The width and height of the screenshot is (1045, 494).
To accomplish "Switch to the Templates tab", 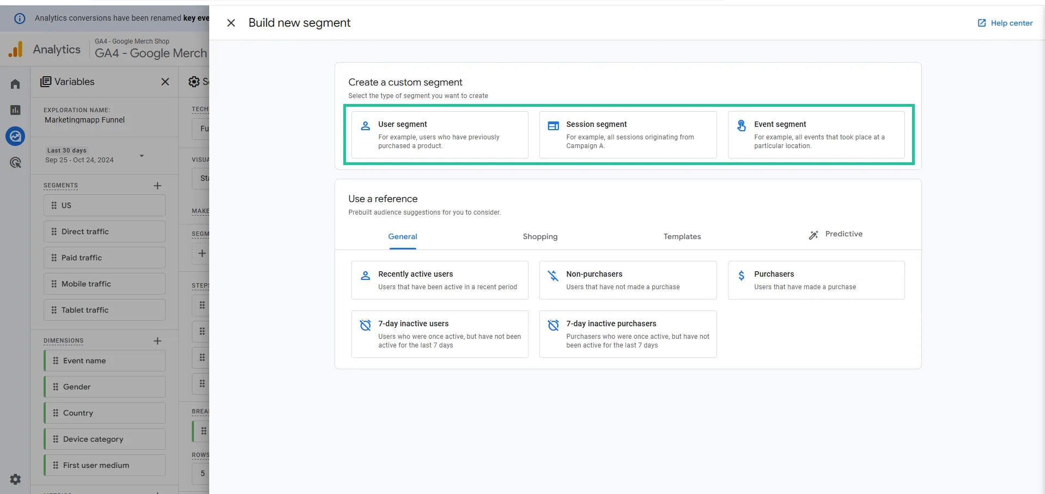I will [x=682, y=236].
